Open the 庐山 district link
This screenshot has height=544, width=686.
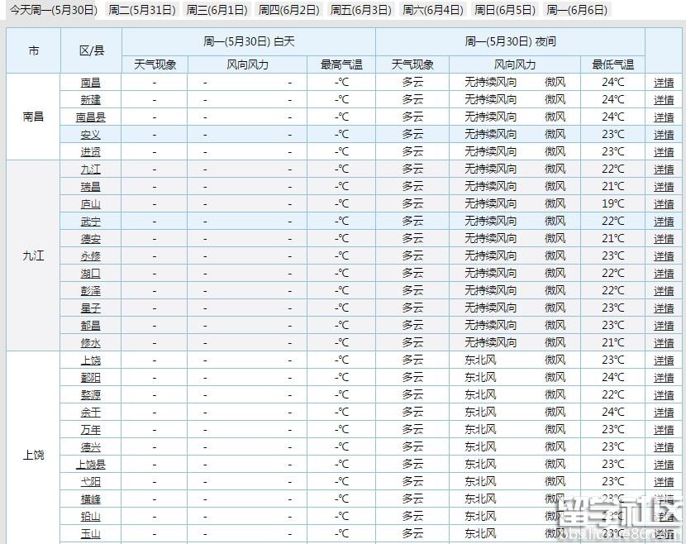(91, 204)
